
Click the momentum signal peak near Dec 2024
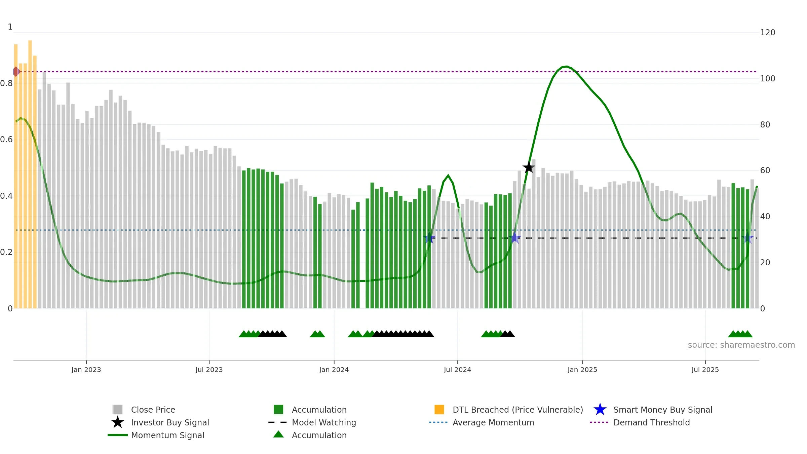(567, 67)
